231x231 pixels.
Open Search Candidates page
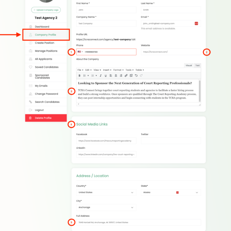[46, 102]
